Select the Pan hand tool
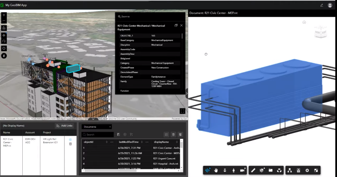 pyautogui.click(x=216, y=170)
